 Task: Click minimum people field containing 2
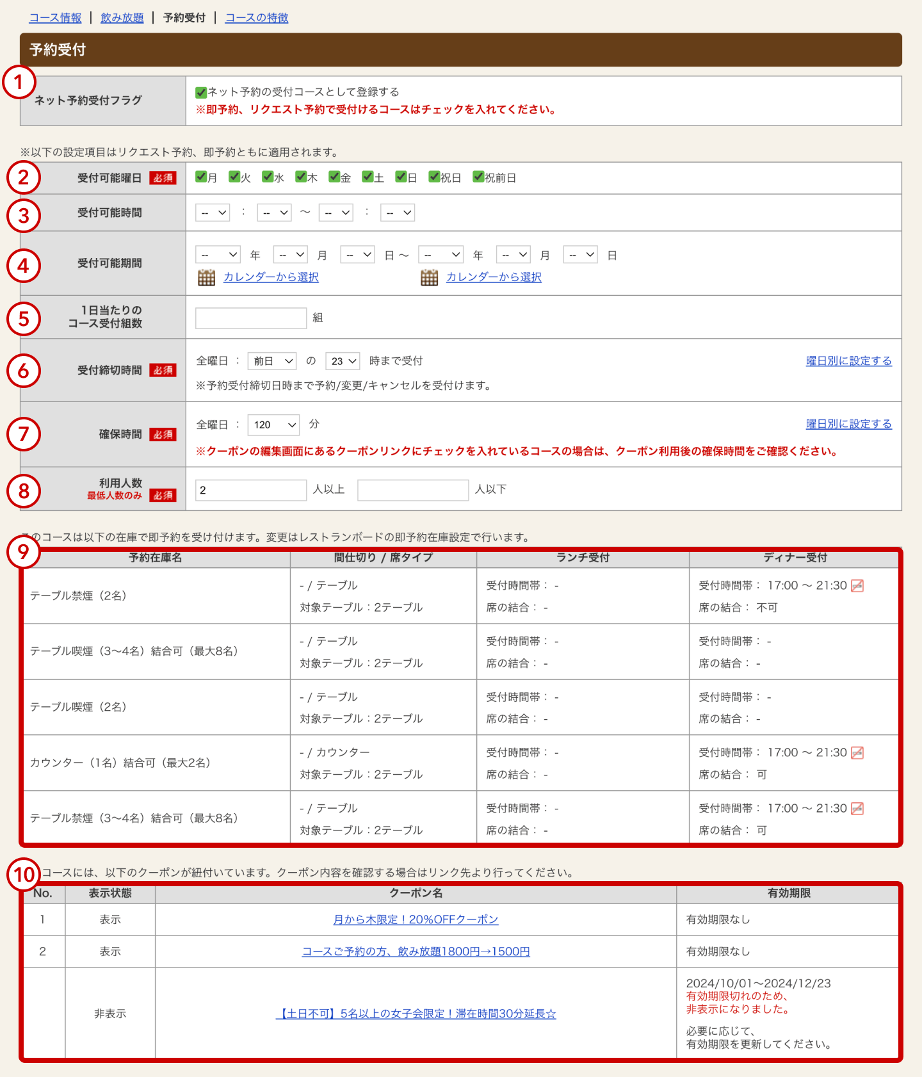(251, 490)
